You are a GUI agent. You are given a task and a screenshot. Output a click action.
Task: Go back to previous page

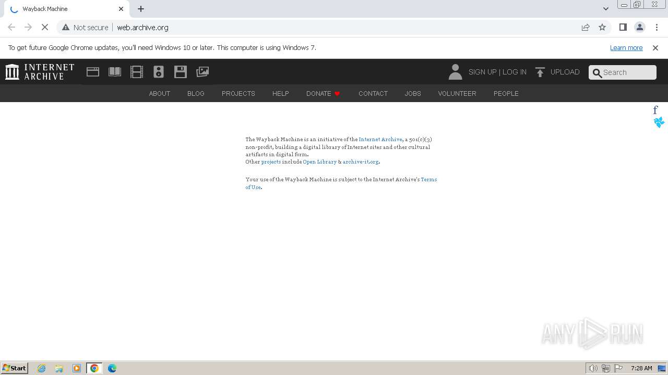[11, 27]
